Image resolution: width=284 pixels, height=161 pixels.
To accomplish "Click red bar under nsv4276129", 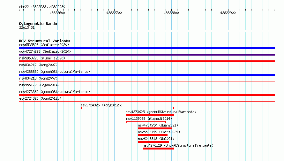I will pyautogui.click(x=158, y=149).
